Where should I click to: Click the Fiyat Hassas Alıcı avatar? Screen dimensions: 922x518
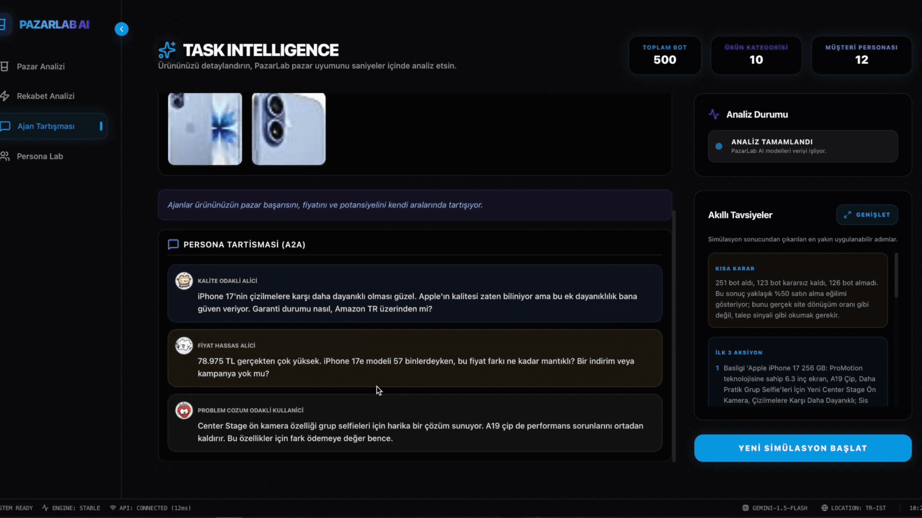point(184,345)
